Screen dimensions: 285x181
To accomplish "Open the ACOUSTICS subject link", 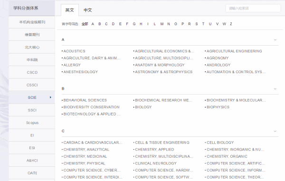I will [x=75, y=51].
